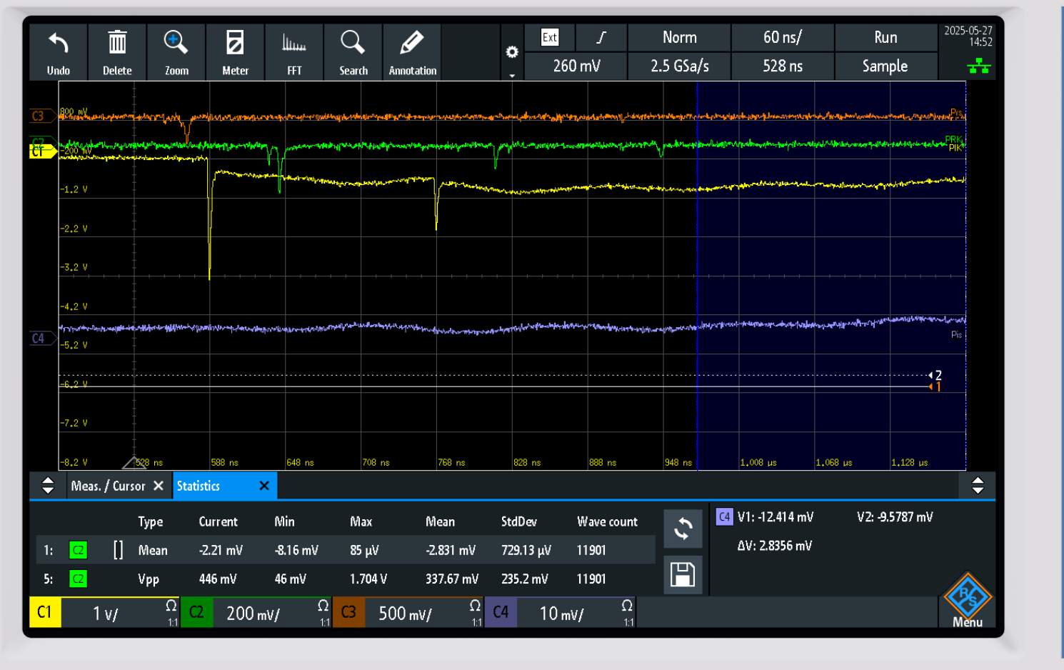The height and width of the screenshot is (670, 1064).
Task: Toggle channel C1 button
Action: [45, 613]
